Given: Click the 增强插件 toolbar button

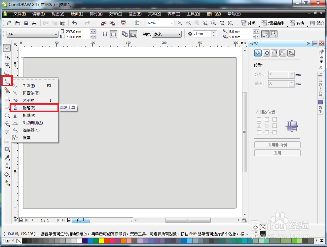Looking at the screenshot, I should pos(273,23).
